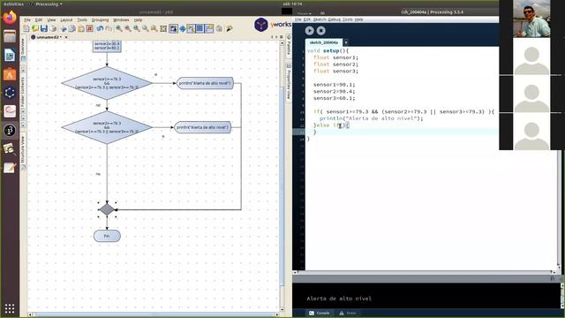Open Firefox from the Ubuntu dock
The width and height of the screenshot is (565, 318).
click(x=10, y=18)
